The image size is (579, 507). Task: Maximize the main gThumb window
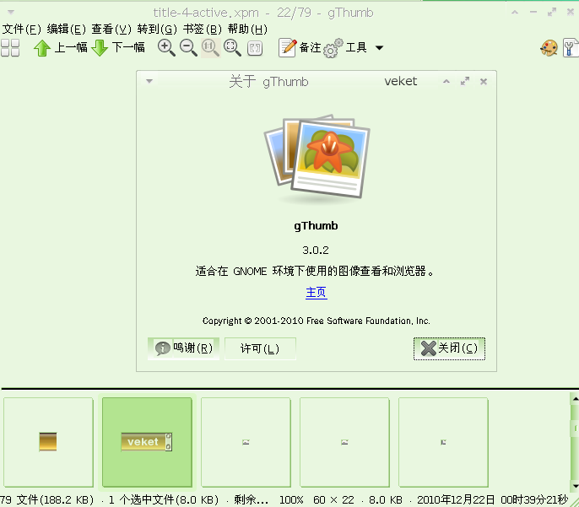point(552,12)
